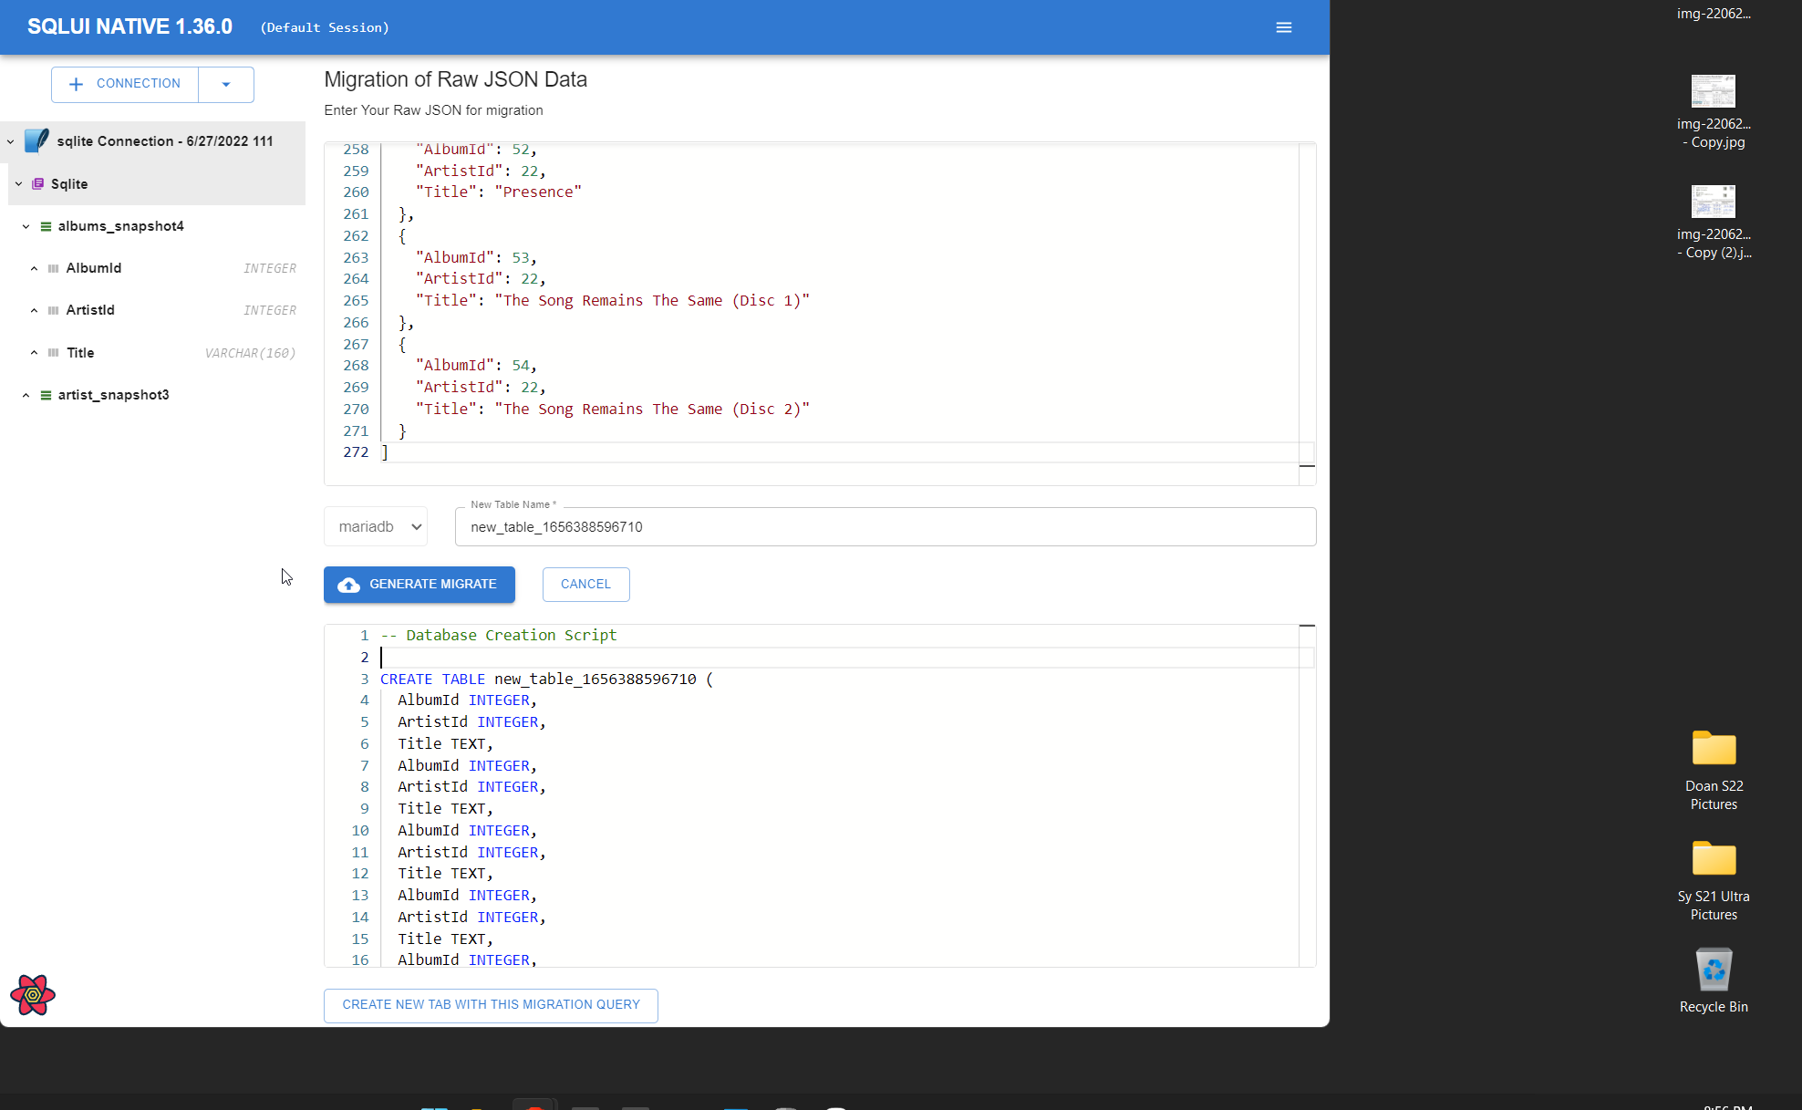Click the script output editor scrollbar

pos(1307,794)
